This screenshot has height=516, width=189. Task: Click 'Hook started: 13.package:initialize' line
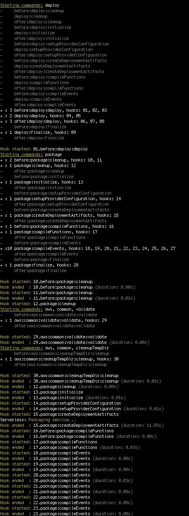[x=41, y=392]
